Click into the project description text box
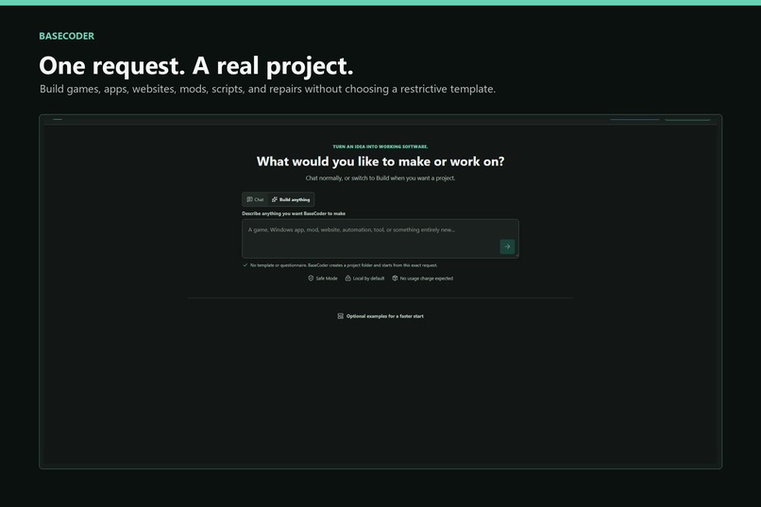Image resolution: width=761 pixels, height=507 pixels. 380,238
